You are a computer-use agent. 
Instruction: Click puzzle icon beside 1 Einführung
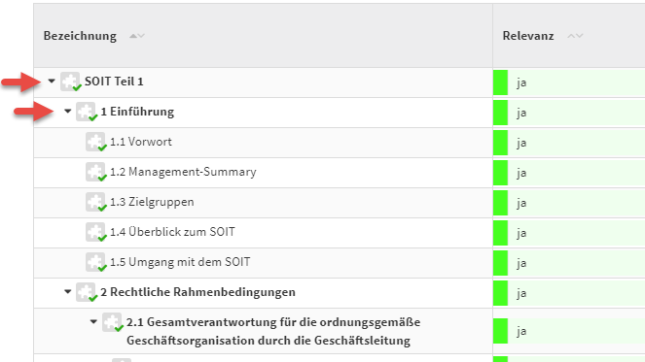[87, 112]
